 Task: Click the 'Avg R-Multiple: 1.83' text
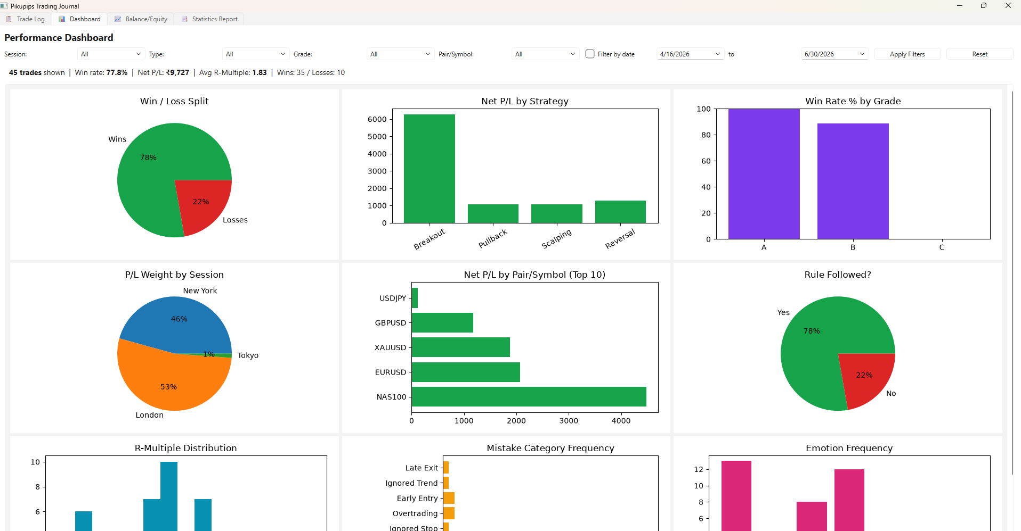[233, 72]
